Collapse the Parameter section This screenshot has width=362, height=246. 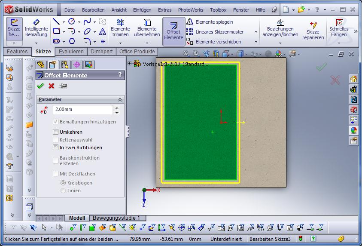click(x=120, y=99)
